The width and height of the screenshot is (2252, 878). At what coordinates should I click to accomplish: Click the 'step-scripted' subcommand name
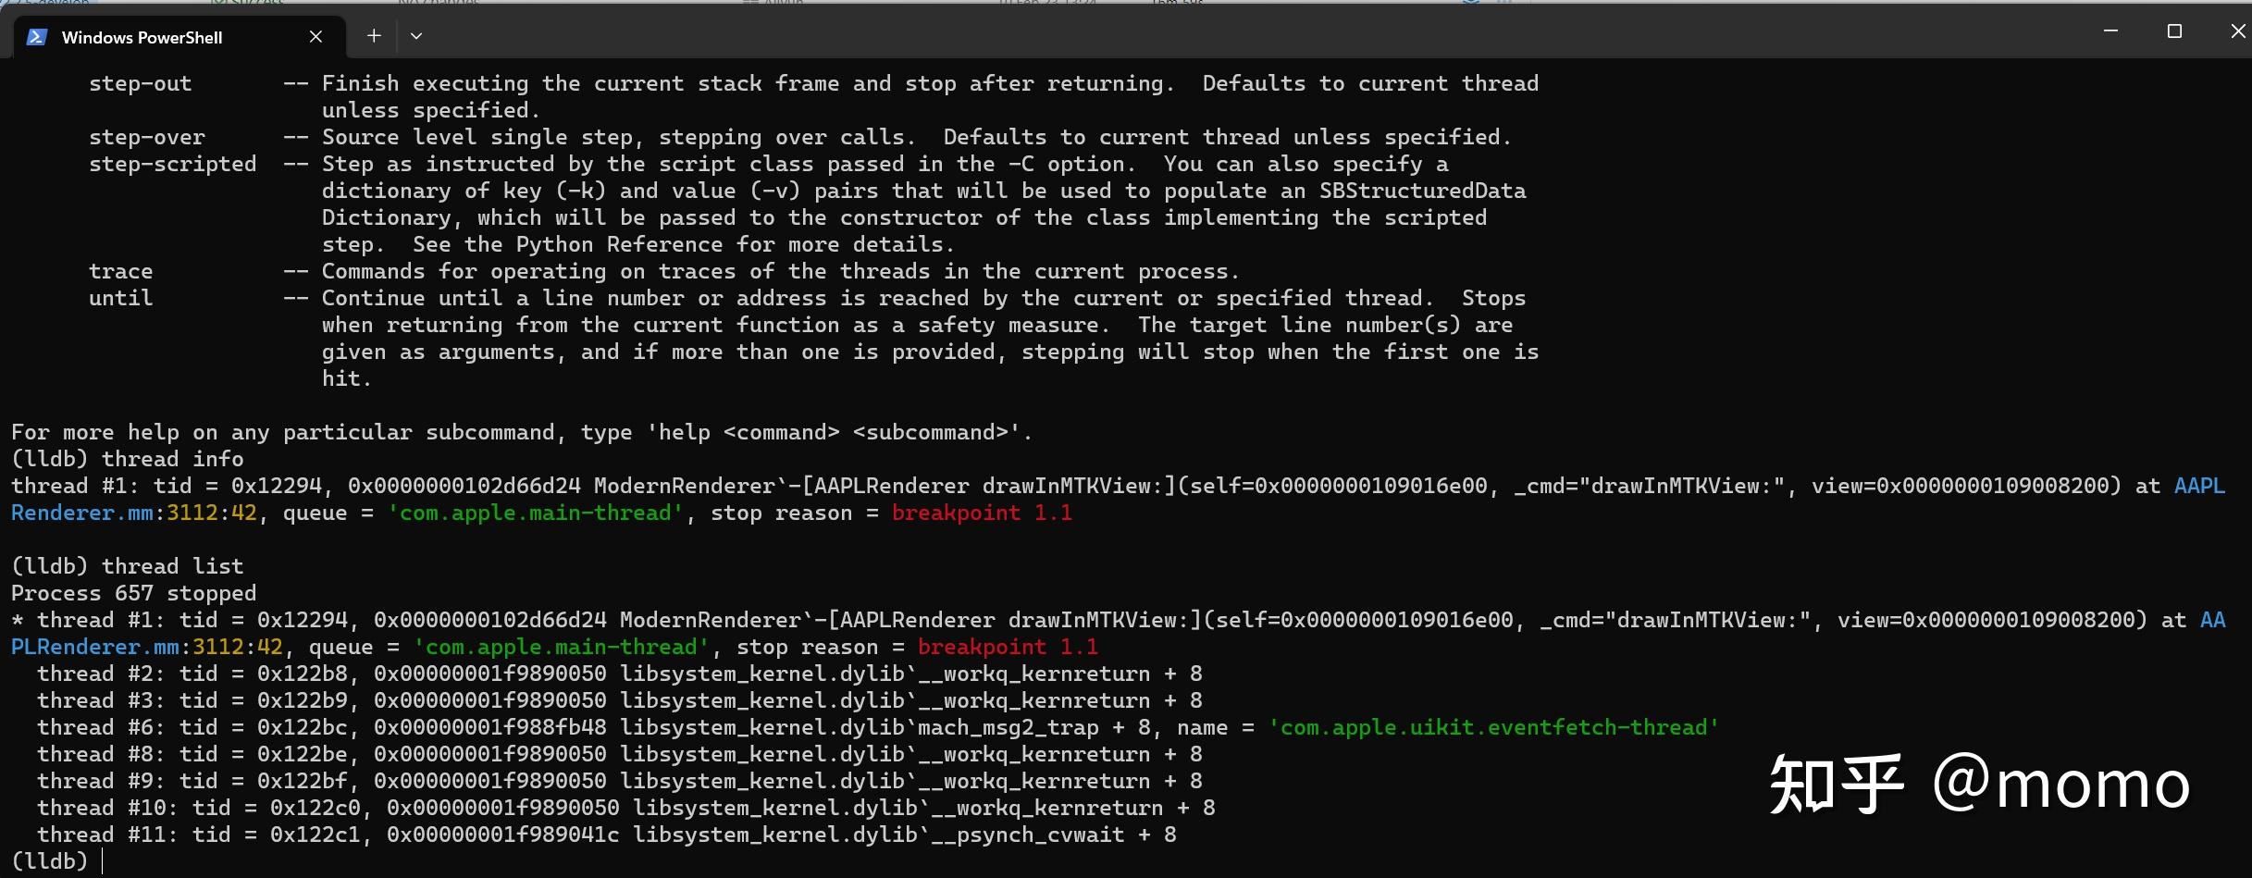[172, 164]
